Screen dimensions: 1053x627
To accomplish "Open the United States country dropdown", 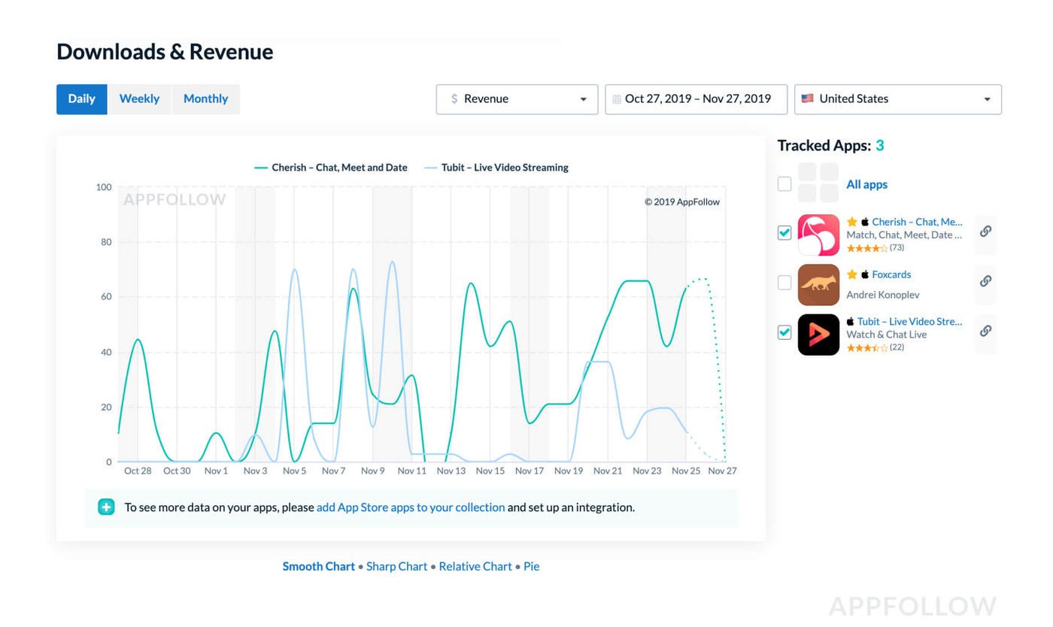I will tap(897, 99).
